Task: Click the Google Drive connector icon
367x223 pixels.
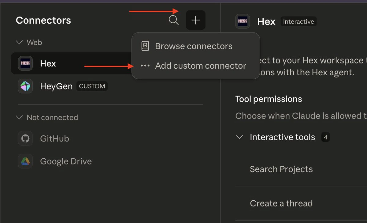Action: [25, 161]
